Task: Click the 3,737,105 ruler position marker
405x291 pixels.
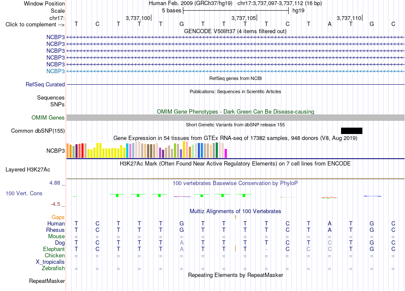Action: pos(243,18)
